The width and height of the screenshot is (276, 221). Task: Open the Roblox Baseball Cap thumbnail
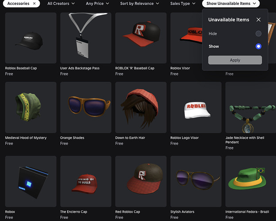coord(31,38)
